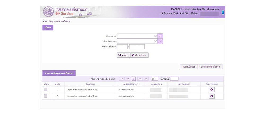Click the logout door icon
Viewport: 265px width, 115px height.
pyautogui.click(x=223, y=12)
